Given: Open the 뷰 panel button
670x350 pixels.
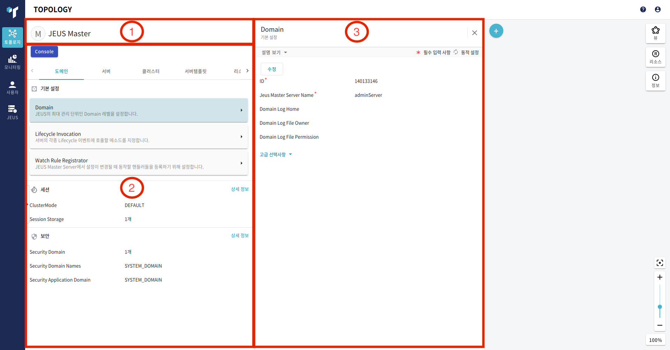Looking at the screenshot, I should tap(656, 33).
